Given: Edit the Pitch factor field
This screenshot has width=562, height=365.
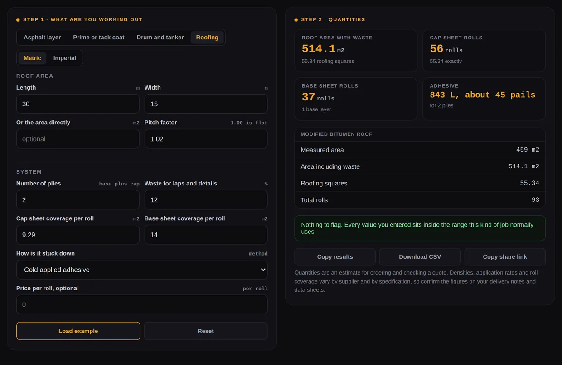Looking at the screenshot, I should 206,139.
